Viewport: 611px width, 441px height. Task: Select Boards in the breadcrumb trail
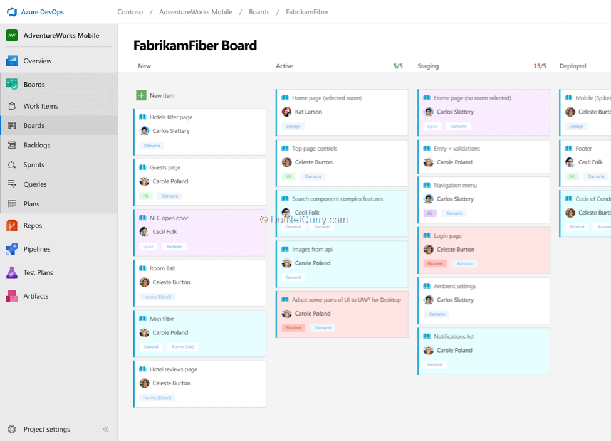click(259, 11)
